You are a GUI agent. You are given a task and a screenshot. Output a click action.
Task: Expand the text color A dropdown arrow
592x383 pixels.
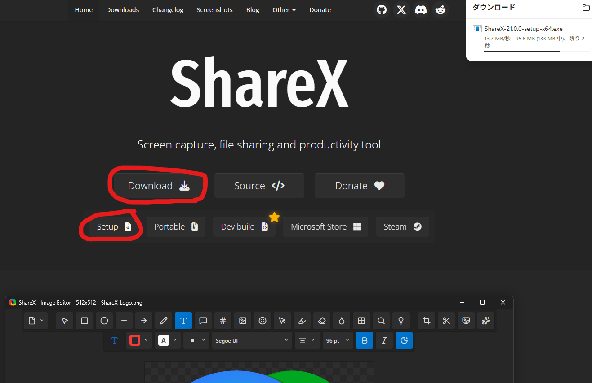click(x=175, y=340)
